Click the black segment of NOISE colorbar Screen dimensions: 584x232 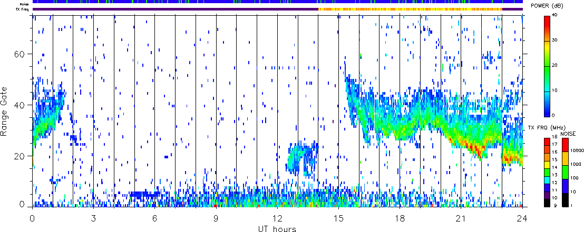[564, 200]
